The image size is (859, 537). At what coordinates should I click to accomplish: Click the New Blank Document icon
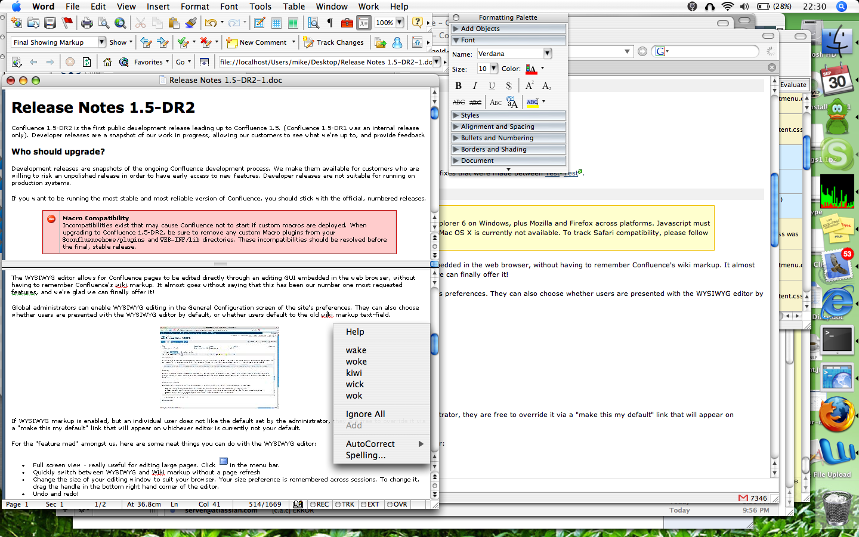[x=16, y=23]
